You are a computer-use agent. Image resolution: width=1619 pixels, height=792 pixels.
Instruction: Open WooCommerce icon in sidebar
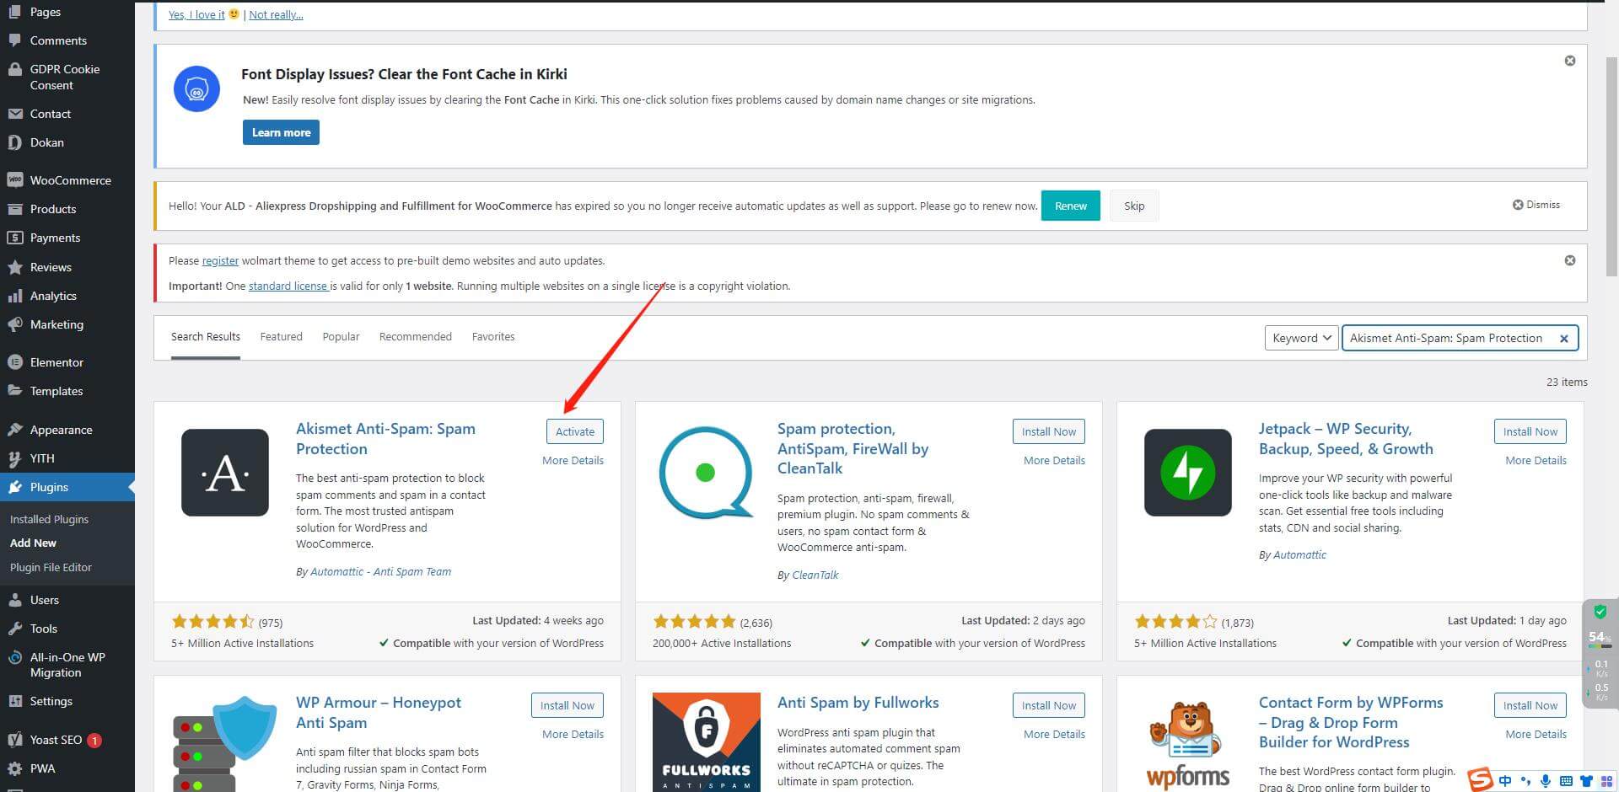[x=14, y=180]
